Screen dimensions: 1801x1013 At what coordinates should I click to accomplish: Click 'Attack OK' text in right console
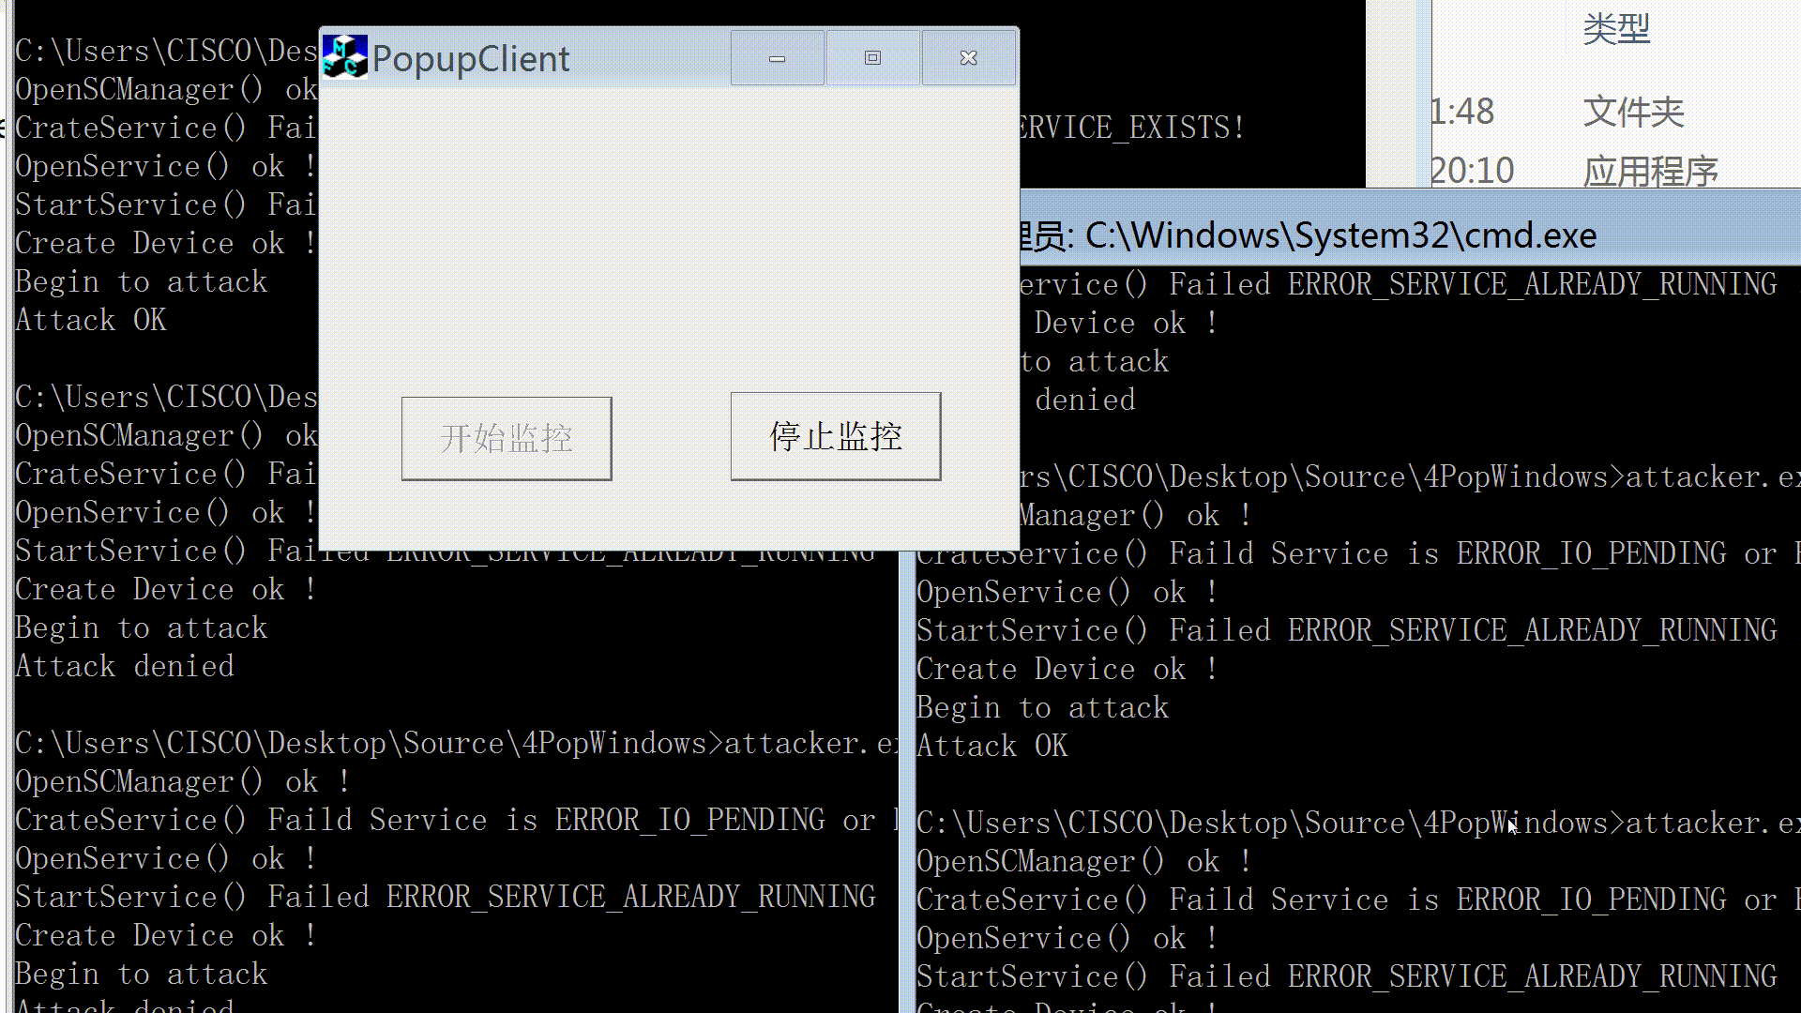[991, 747]
